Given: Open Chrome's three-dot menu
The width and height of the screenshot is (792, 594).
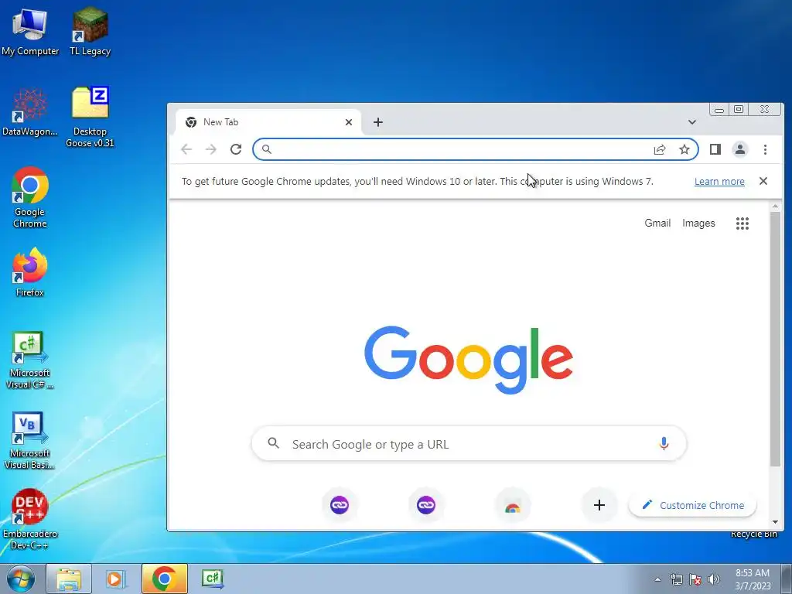Looking at the screenshot, I should 765,149.
